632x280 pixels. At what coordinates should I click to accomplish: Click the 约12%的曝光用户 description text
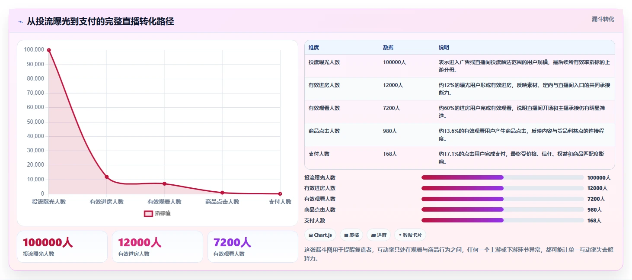coord(524,89)
